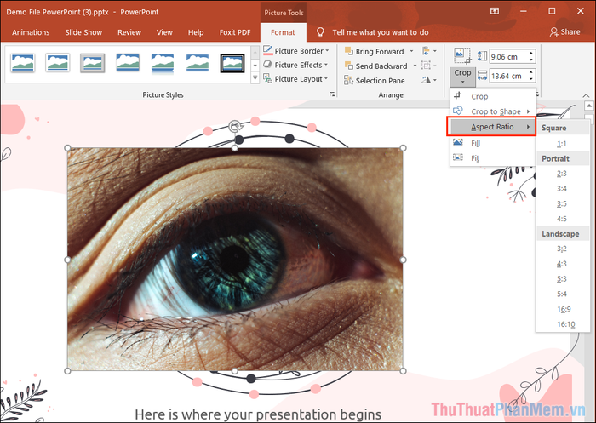
Task: Switch to the Slide Show tab
Action: (83, 32)
